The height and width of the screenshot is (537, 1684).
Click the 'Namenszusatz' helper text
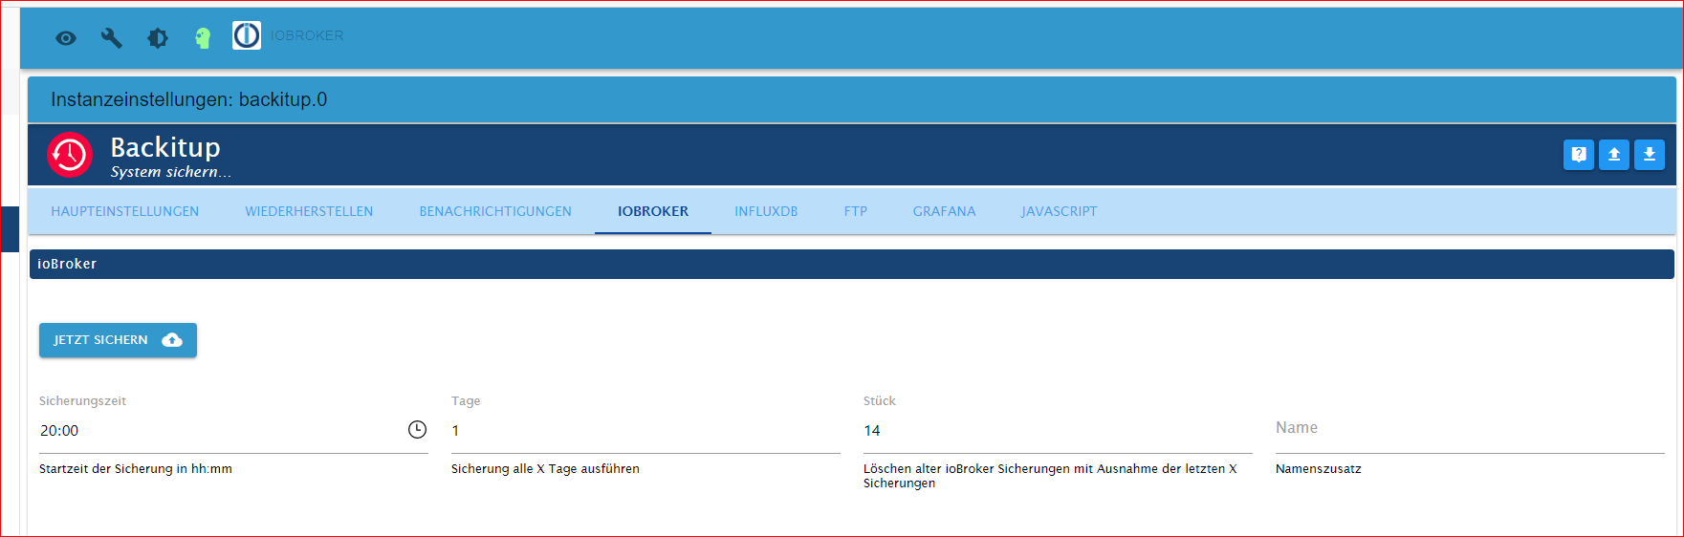point(1319,469)
